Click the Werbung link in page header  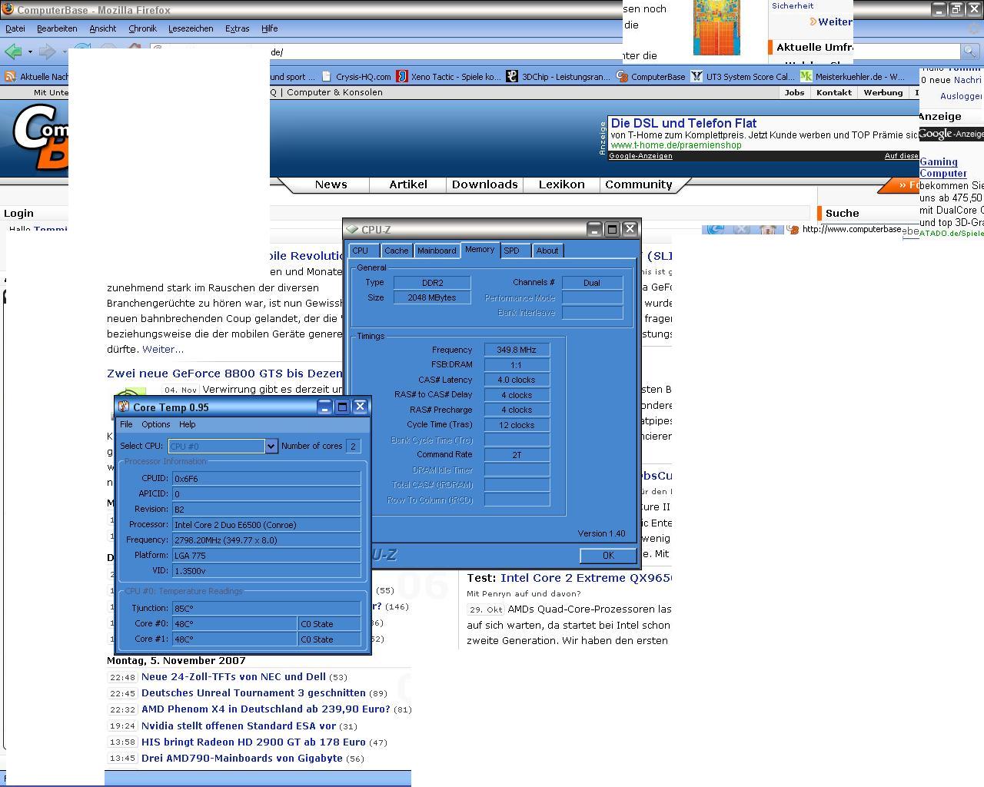tap(883, 92)
